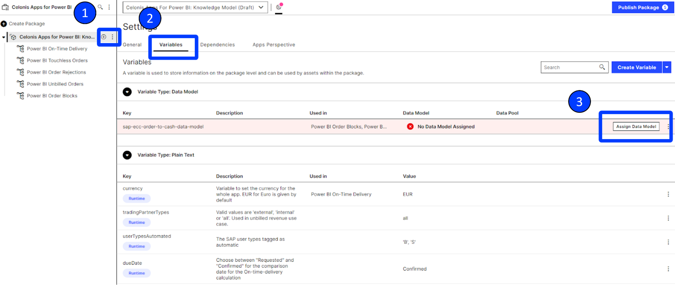675x285 pixels.
Task: Open three-dot menu of the Celonis Apps package
Action: [x=112, y=37]
